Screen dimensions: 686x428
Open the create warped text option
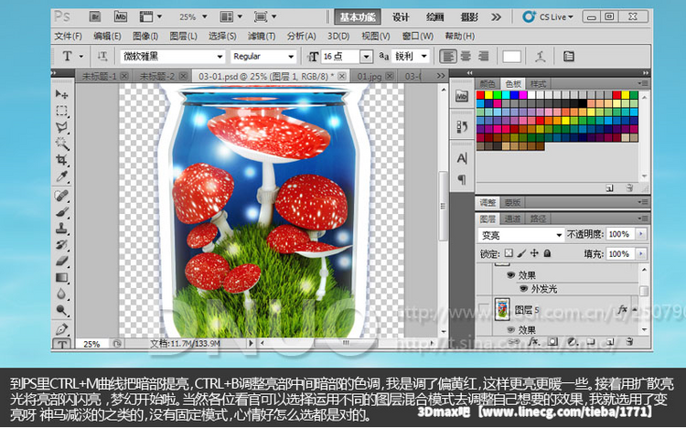pos(541,56)
